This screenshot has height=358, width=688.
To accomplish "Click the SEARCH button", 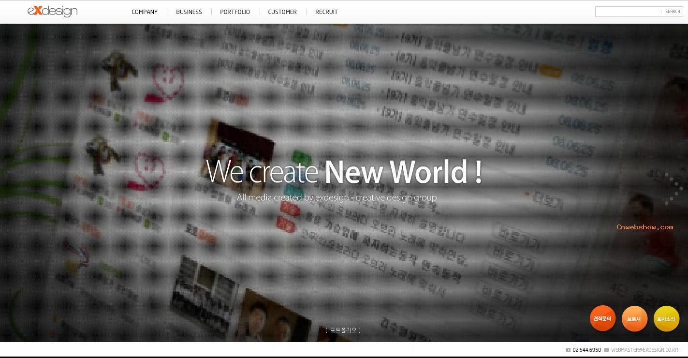I will 673,12.
